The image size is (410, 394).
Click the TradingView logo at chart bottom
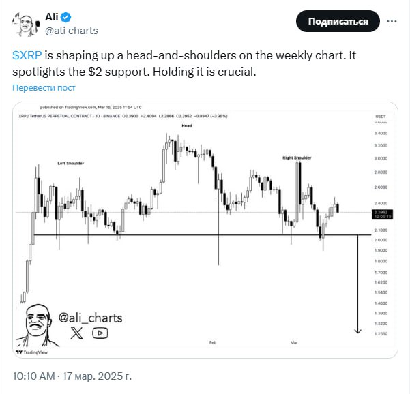pos(32,352)
